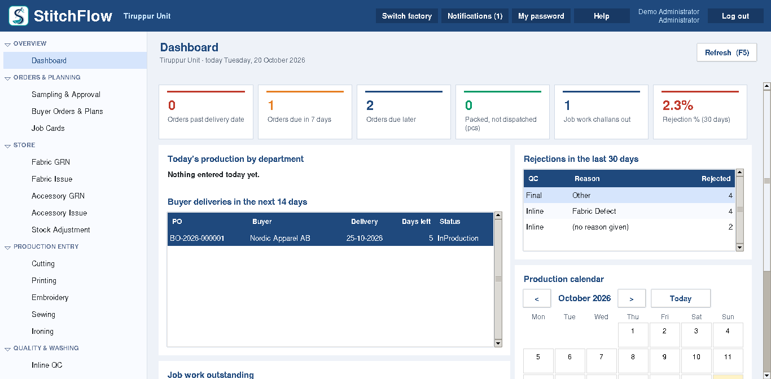Select calendar day 9

(x=664, y=360)
